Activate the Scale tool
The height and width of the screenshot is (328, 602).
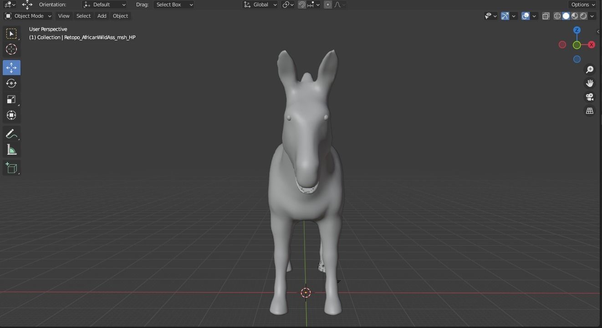click(11, 99)
